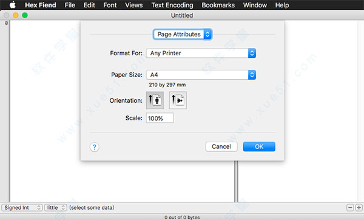
Task: Open the little endian dropdown
Action: pyautogui.click(x=56, y=207)
